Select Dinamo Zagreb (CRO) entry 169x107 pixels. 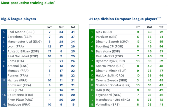click(x=112, y=42)
